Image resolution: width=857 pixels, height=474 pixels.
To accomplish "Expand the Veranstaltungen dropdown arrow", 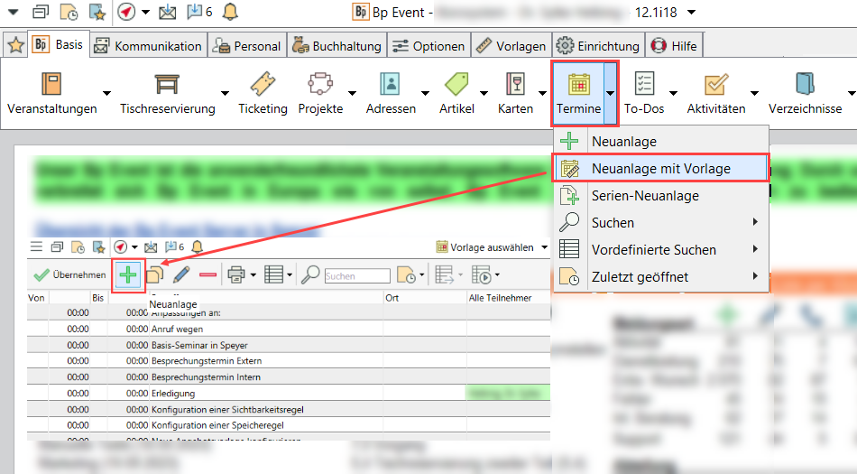I will tap(106, 93).
